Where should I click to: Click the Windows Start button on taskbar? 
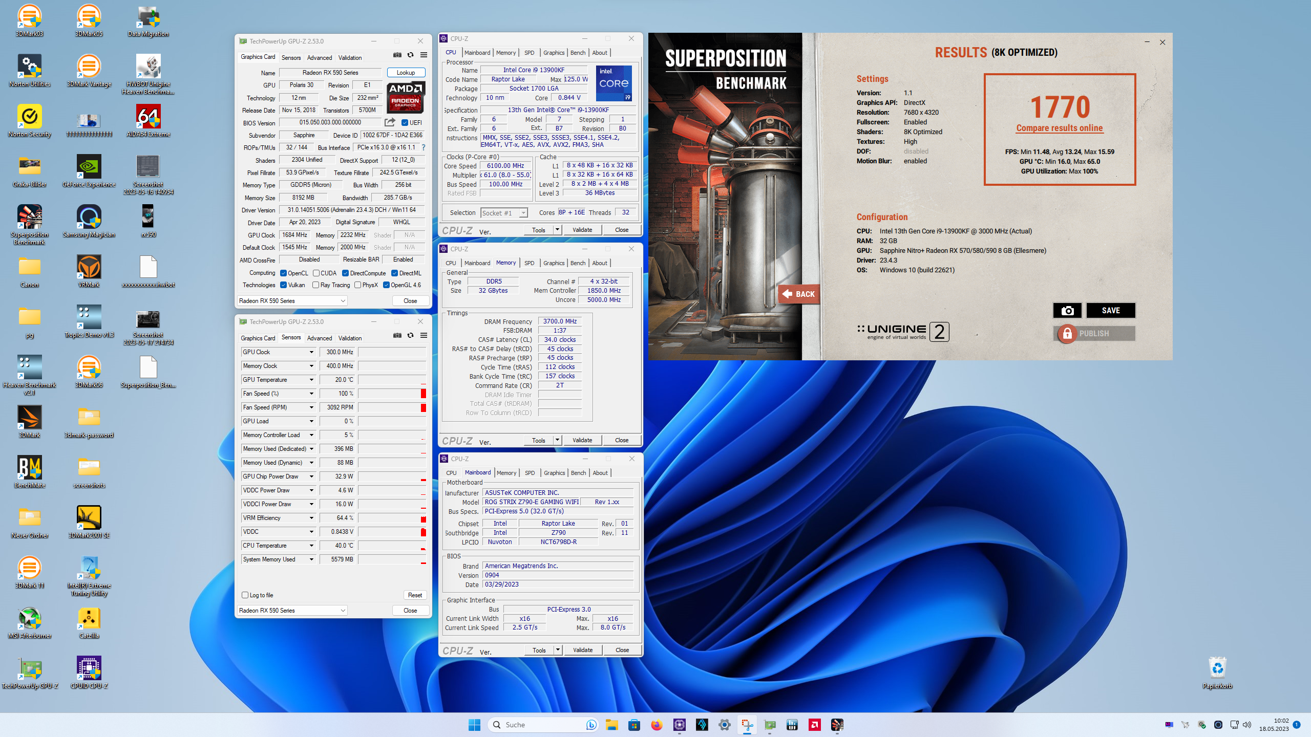click(474, 725)
